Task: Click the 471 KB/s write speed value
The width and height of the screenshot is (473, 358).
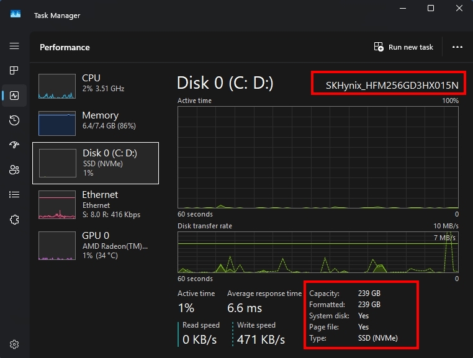Action: pyautogui.click(x=261, y=339)
